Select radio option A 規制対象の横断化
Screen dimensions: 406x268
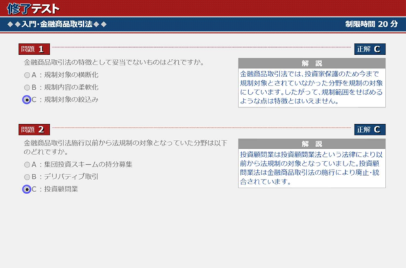(x=27, y=75)
